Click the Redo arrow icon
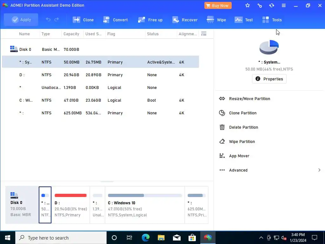325x244 pixels. coord(56,19)
